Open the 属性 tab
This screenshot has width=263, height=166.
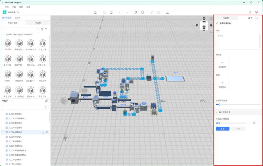point(250,18)
